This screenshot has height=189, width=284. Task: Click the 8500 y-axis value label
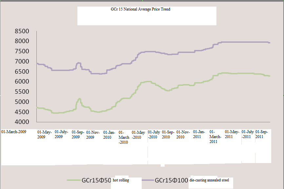(22, 31)
